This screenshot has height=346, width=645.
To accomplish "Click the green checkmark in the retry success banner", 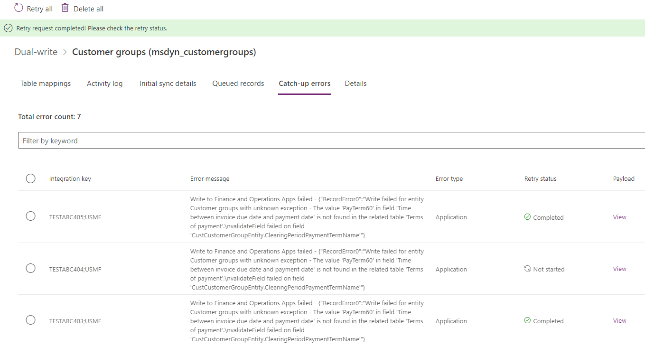I will (x=8, y=28).
